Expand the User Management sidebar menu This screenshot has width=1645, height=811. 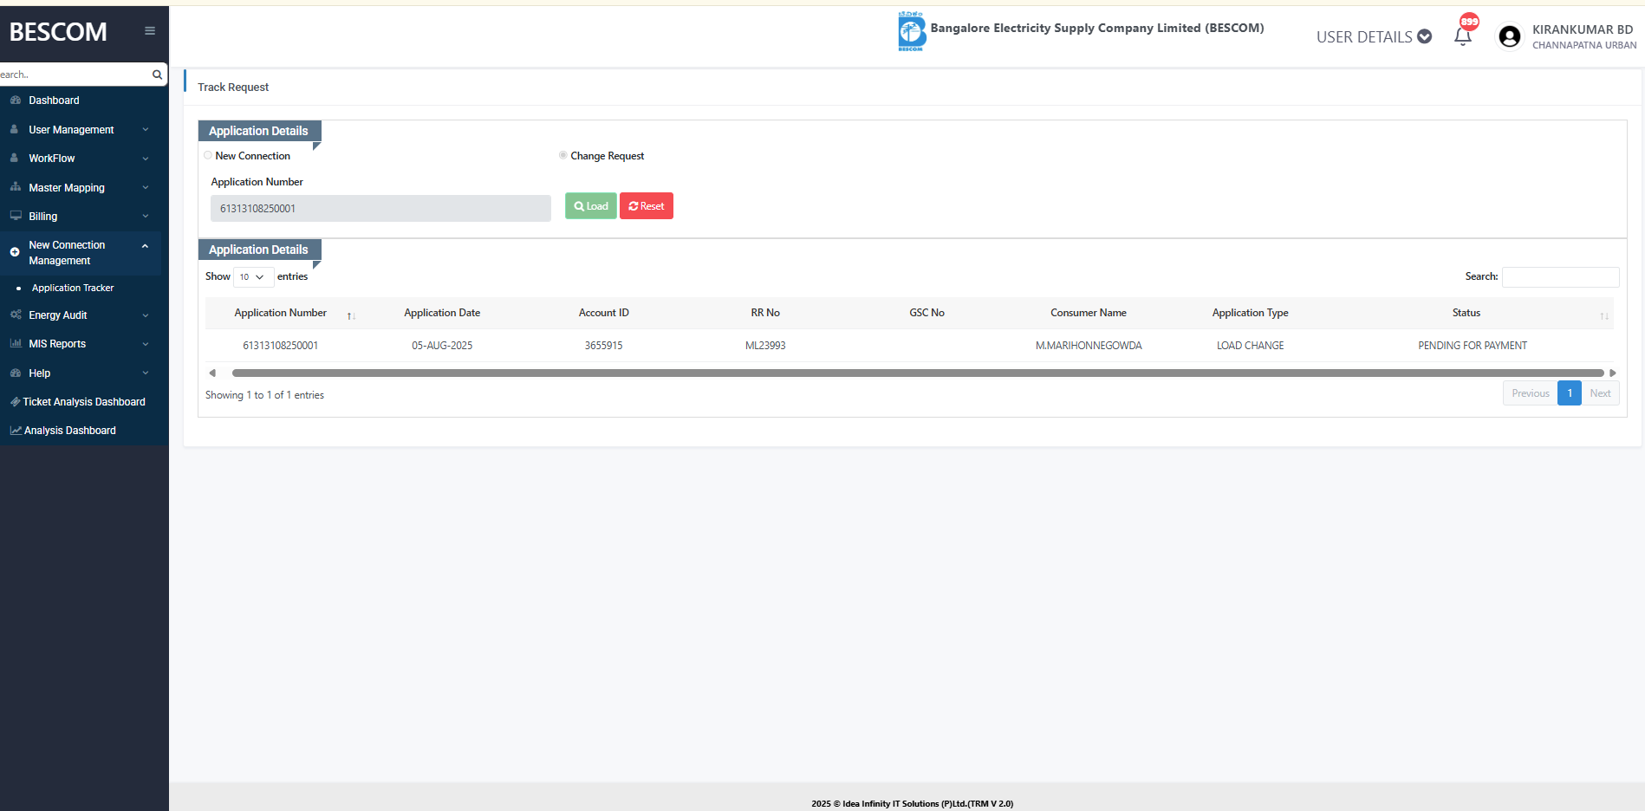pos(78,130)
